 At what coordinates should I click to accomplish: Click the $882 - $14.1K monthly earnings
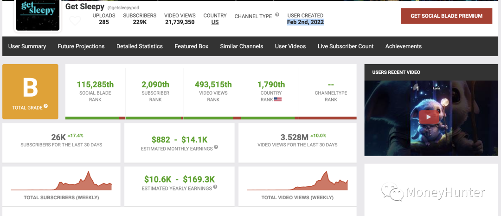pyautogui.click(x=180, y=139)
